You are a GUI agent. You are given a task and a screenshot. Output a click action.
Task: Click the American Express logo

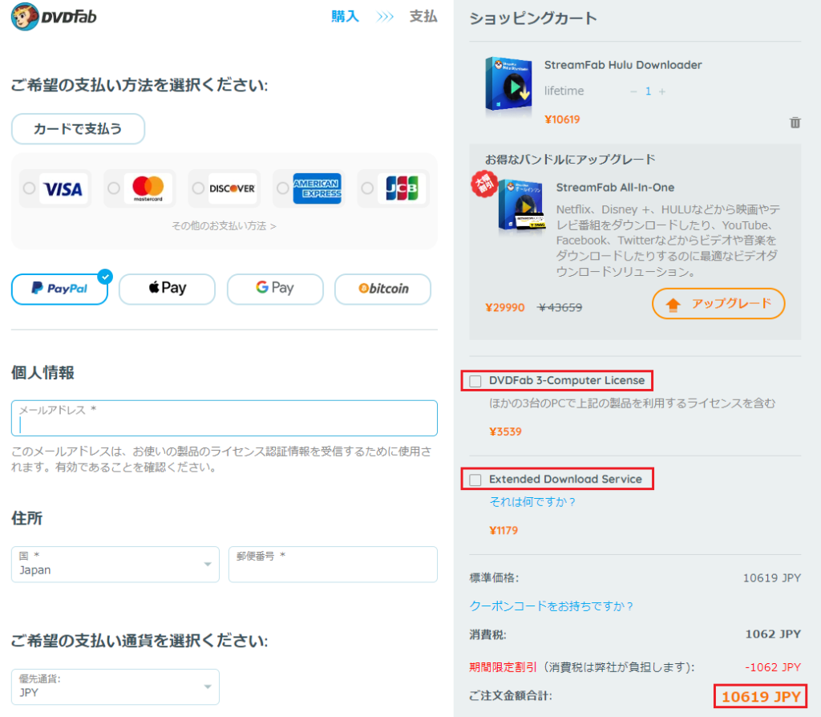[317, 188]
